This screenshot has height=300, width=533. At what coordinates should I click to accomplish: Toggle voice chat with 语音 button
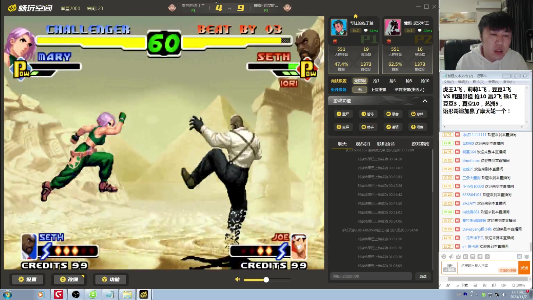[x=417, y=127]
